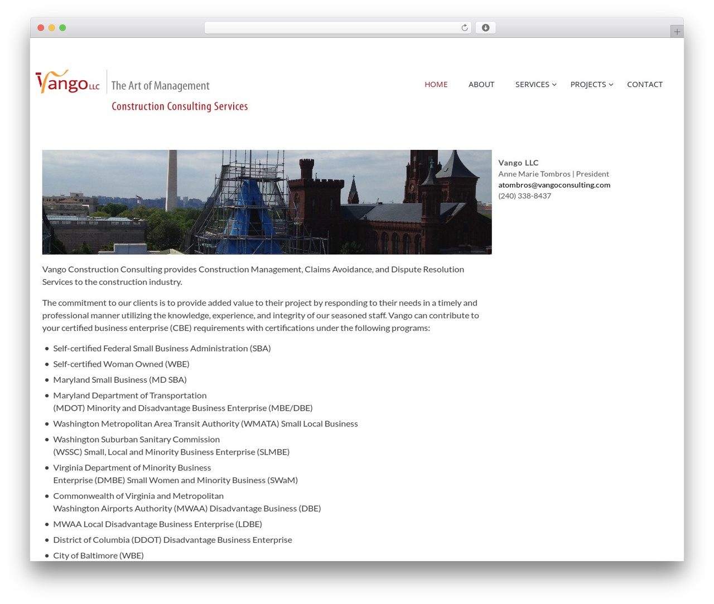Click 'City of Baltimore (WBE)' item
This screenshot has height=604, width=714.
tap(98, 556)
